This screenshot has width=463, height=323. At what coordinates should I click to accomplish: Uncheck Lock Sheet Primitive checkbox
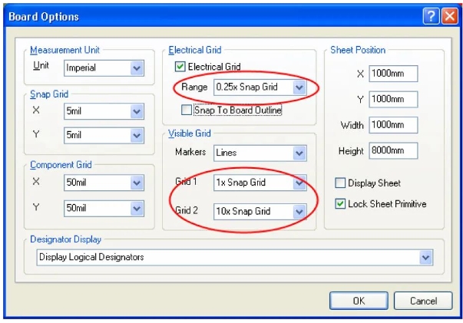[x=341, y=203]
